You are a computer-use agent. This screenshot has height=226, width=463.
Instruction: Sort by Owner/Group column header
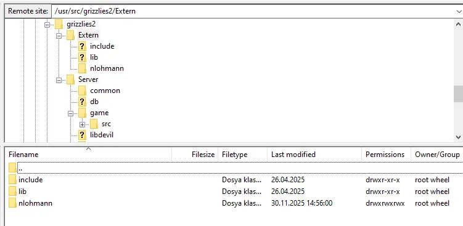pyautogui.click(x=437, y=155)
